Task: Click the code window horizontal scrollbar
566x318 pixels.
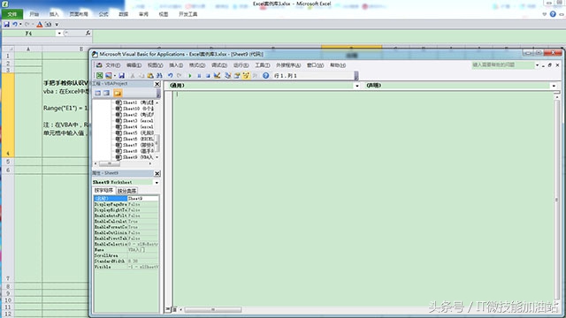Action: (212, 310)
